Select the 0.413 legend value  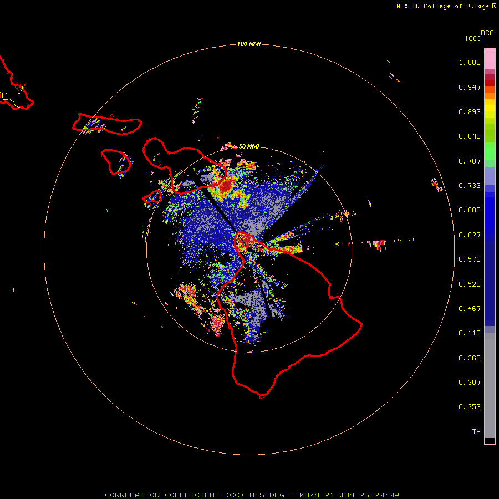(470, 333)
